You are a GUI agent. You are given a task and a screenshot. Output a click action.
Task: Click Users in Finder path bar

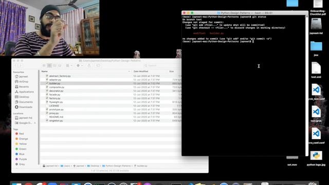(65, 166)
